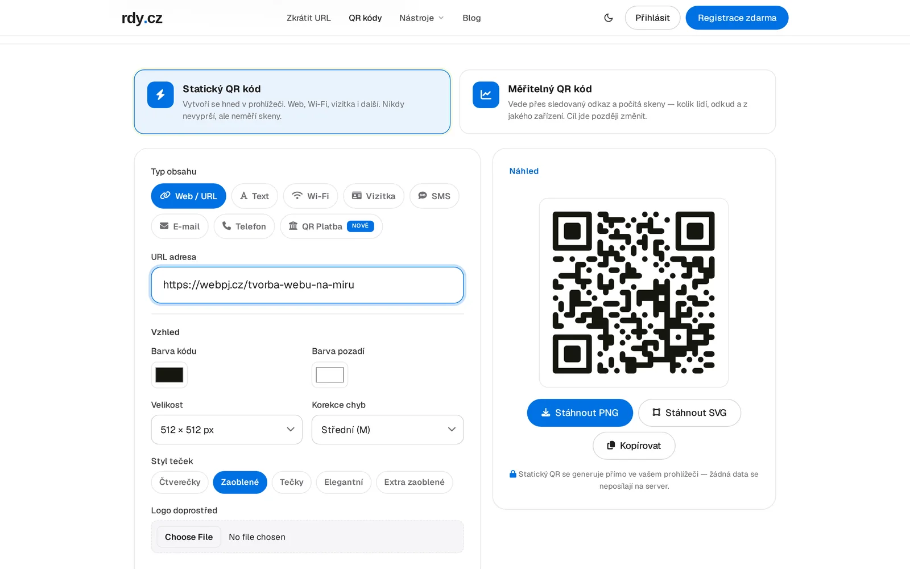Click the letter A icon in Text

[244, 196]
